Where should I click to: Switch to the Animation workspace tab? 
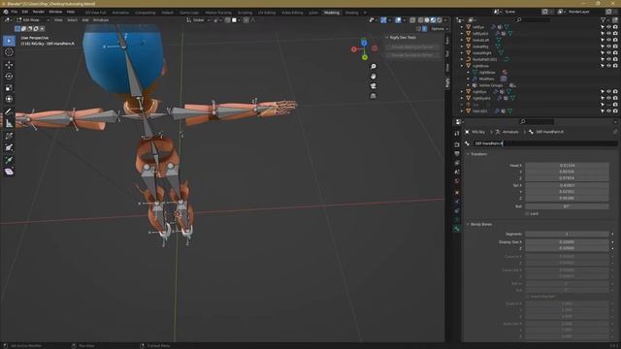point(120,13)
